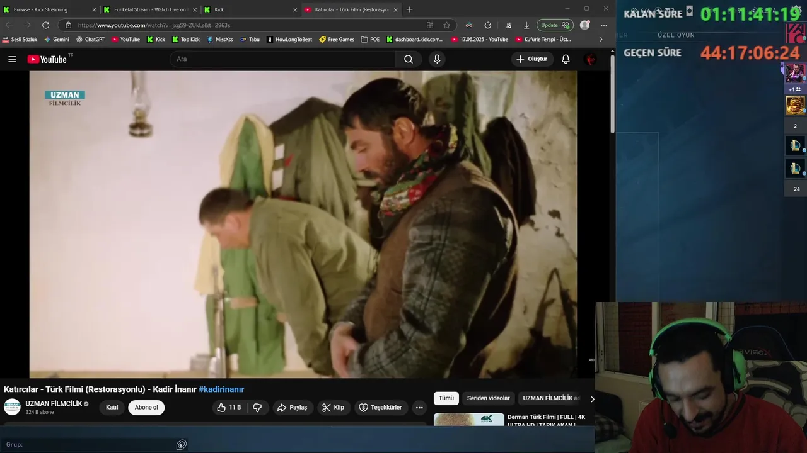This screenshot has width=807, height=453.
Task: Open Derman Türk Filmi 4K thumbnail
Action: 469,420
